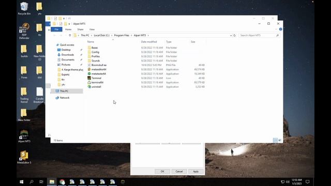Expand chevron after Program Files in breadcrumb
The height and width of the screenshot is (186, 331).
tap(131, 36)
